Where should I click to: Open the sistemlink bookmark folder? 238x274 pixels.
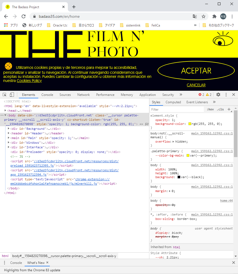coord(130,25)
